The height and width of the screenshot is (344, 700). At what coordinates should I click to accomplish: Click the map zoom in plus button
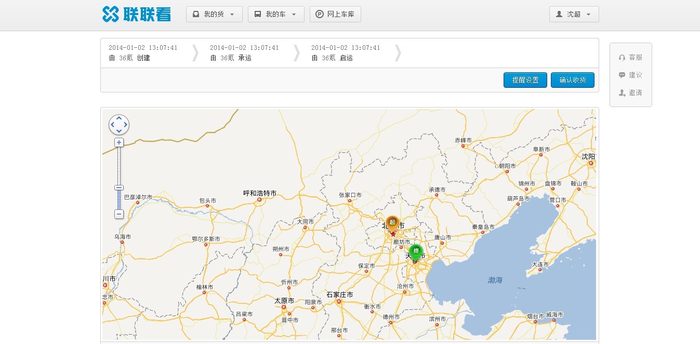pos(119,142)
